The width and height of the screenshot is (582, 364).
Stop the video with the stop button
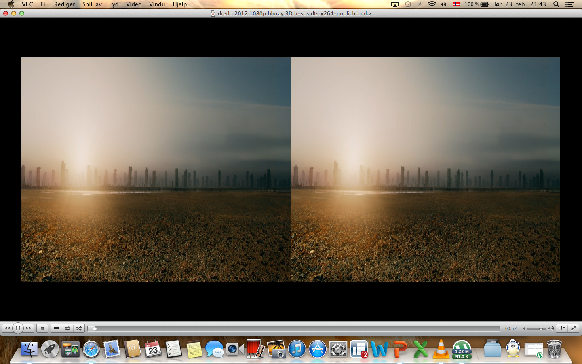point(42,328)
